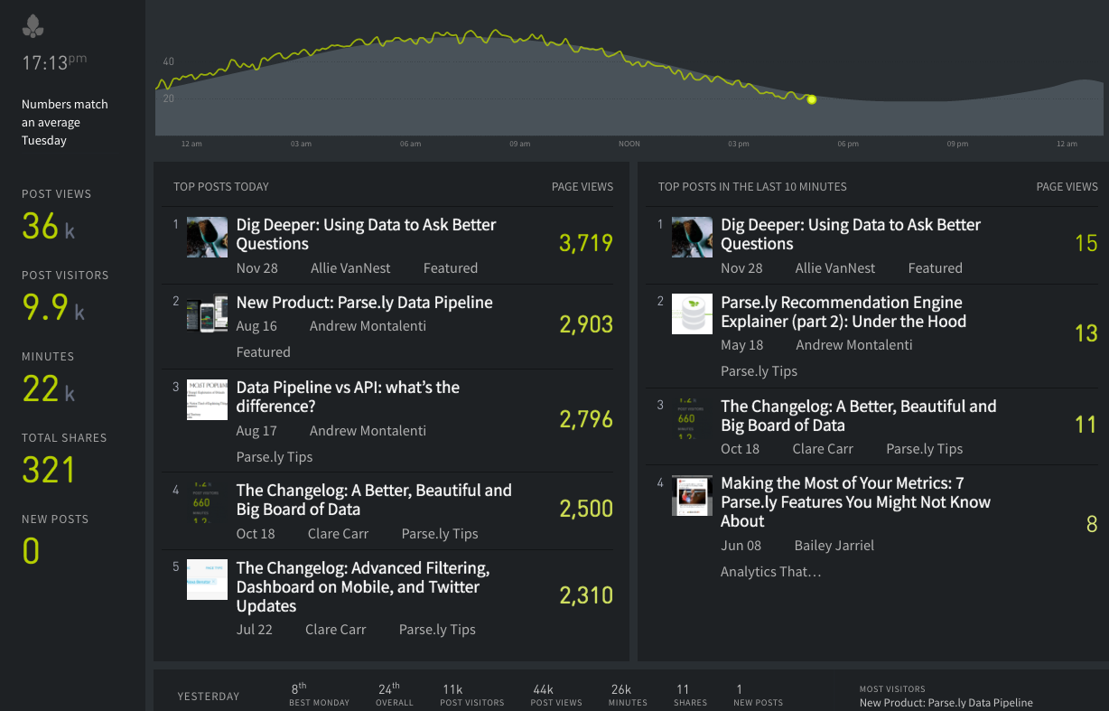The width and height of the screenshot is (1109, 711).
Task: Open Changelog Big Board thumbnail in Top Posts Today
Action: point(207,502)
